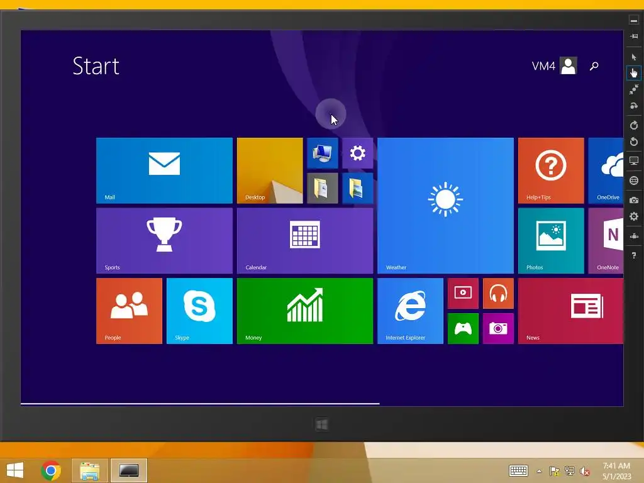Viewport: 644px width, 483px height.
Task: Launch the Skype tile
Action: coord(199,311)
